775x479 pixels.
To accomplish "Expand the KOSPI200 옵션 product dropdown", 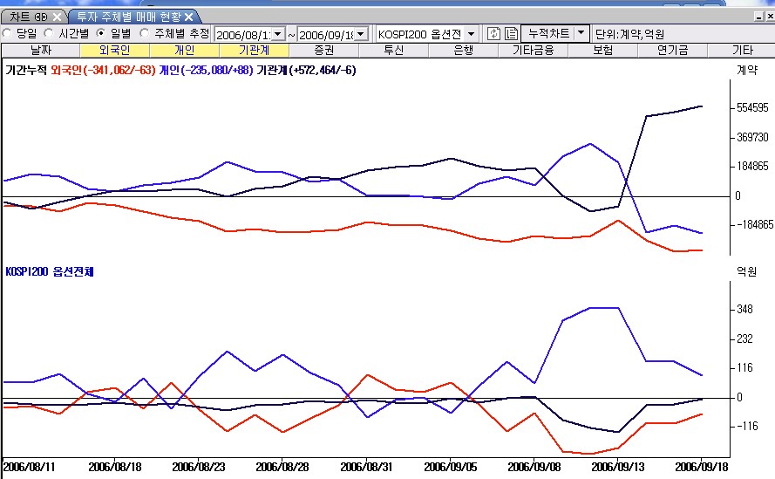I will point(471,34).
